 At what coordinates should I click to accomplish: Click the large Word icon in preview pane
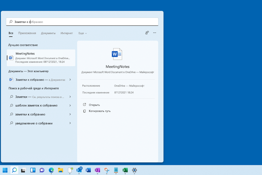117,54
